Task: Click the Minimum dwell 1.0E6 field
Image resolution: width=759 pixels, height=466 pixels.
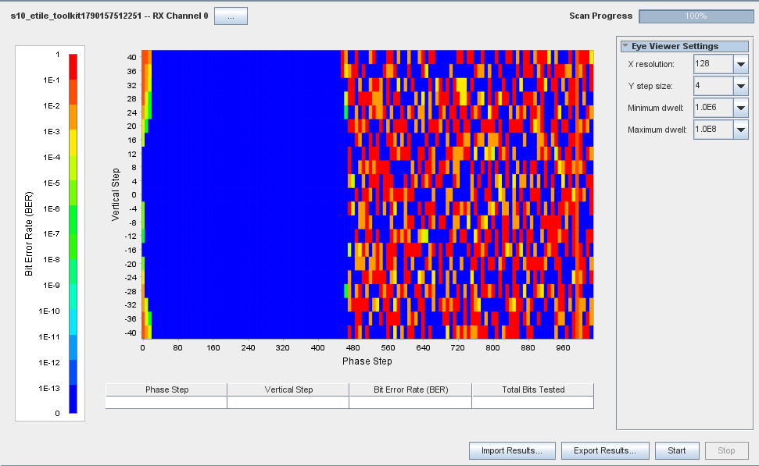Action: [x=714, y=107]
